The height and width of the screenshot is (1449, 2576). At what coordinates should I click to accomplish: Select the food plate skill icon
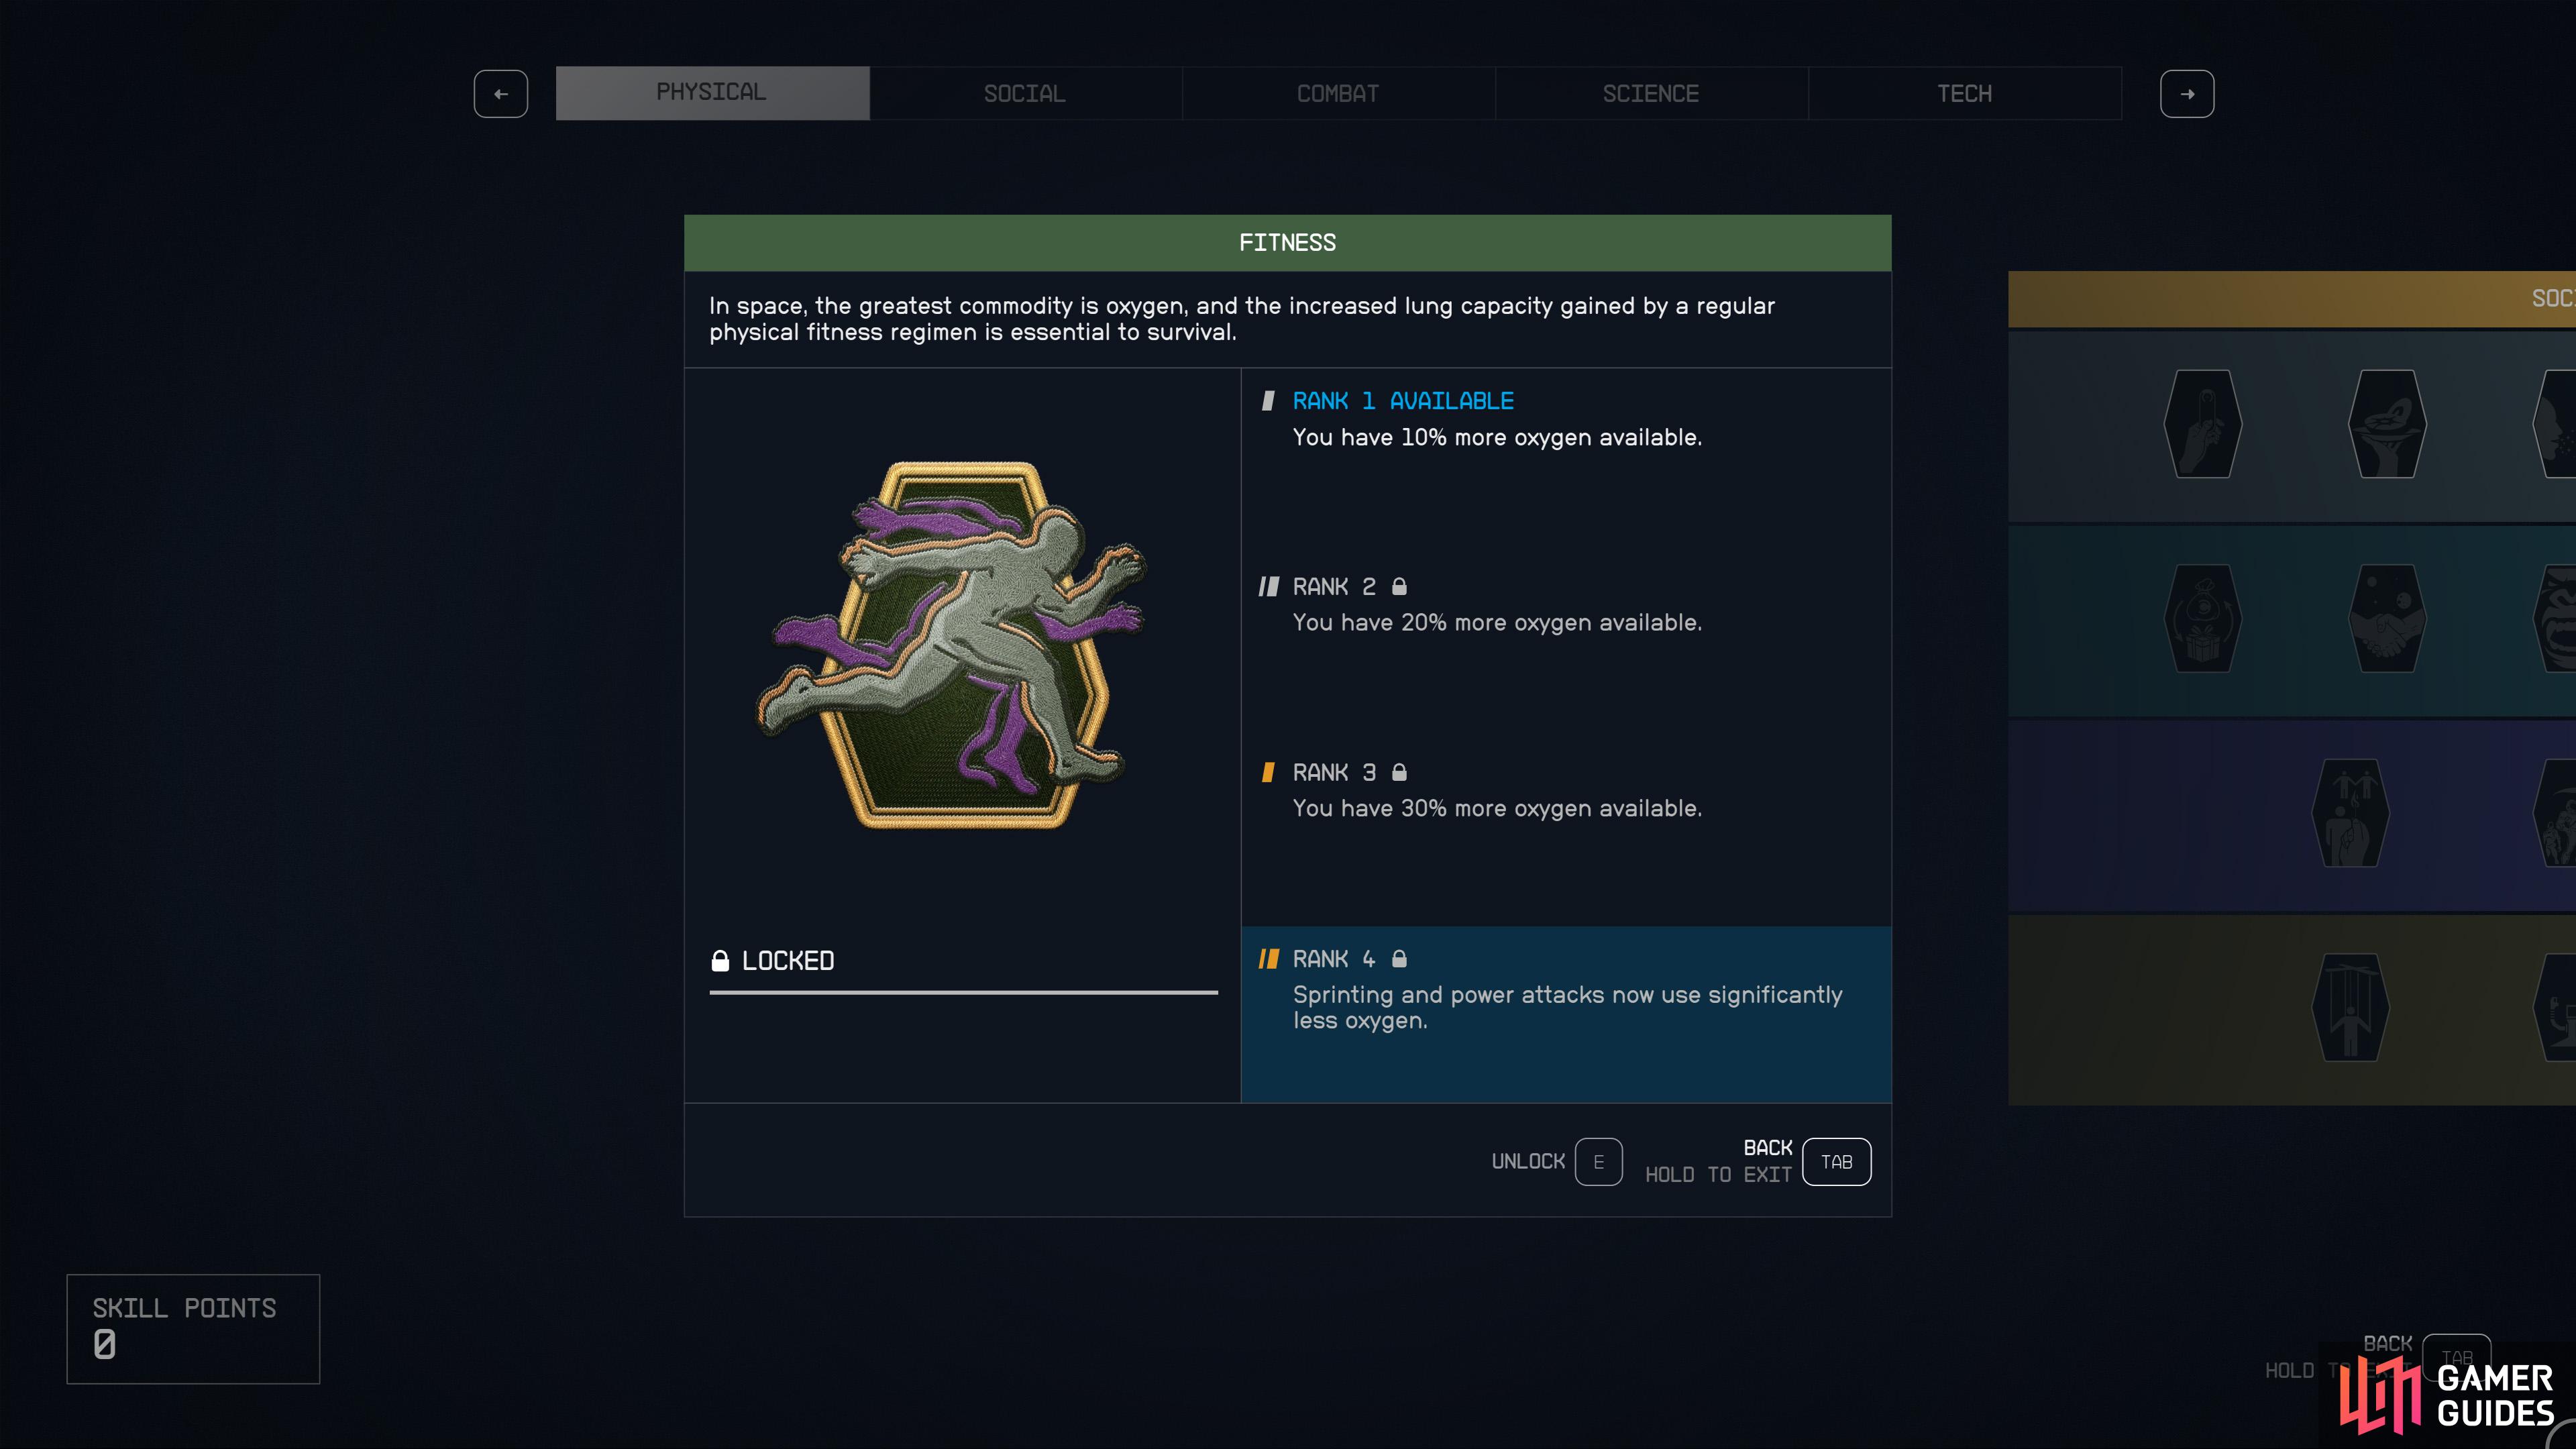[x=2387, y=424]
